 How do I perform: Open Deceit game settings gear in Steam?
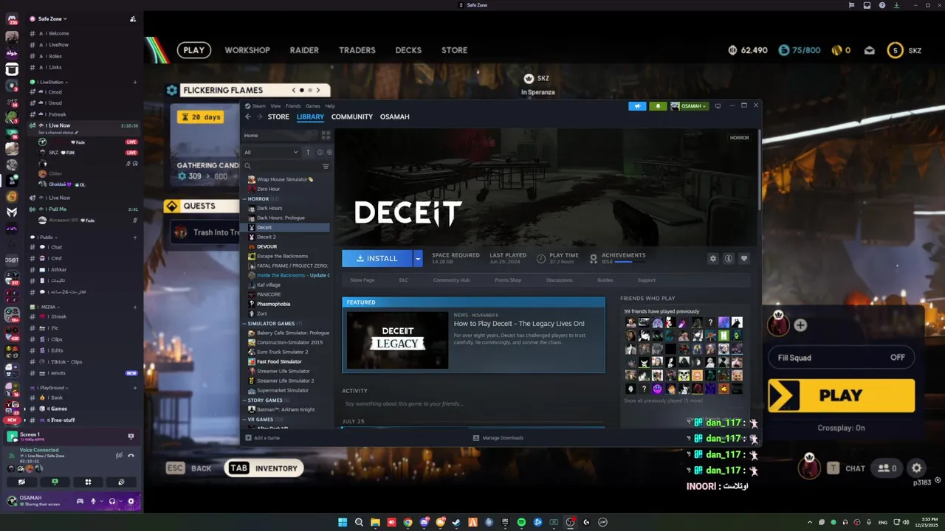tap(712, 258)
